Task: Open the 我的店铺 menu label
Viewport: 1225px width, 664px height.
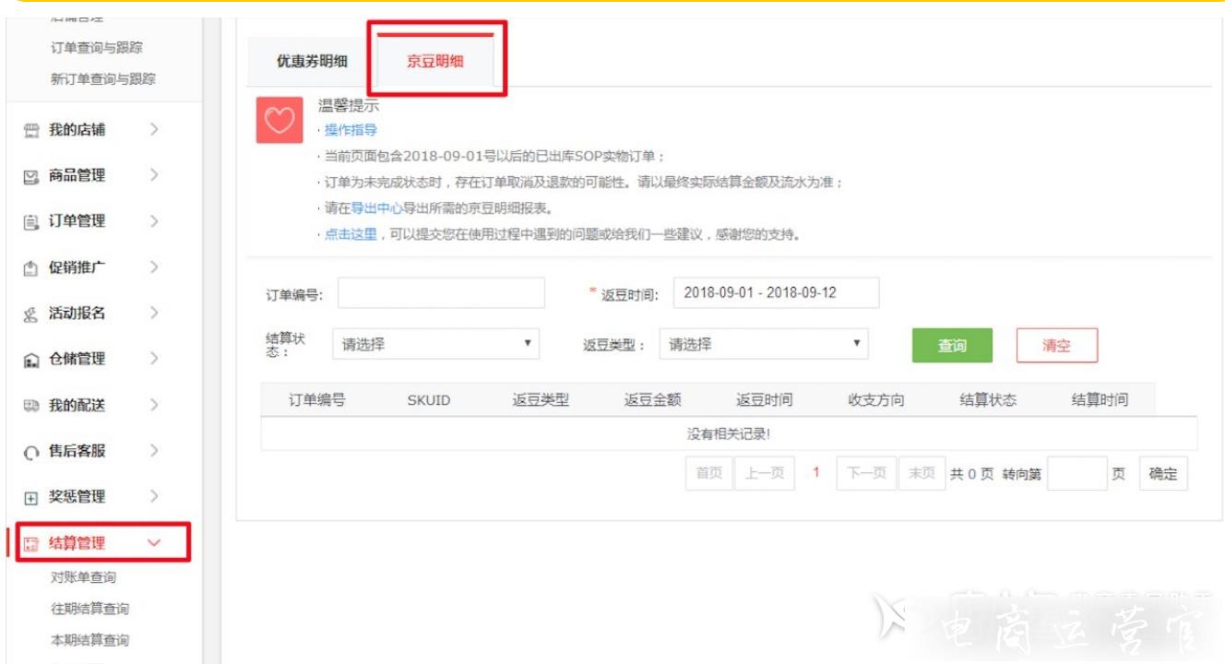Action: (x=77, y=130)
